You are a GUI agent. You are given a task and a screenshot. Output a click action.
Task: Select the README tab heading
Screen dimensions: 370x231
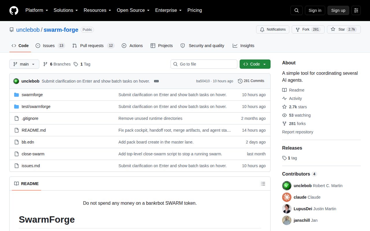point(26,184)
